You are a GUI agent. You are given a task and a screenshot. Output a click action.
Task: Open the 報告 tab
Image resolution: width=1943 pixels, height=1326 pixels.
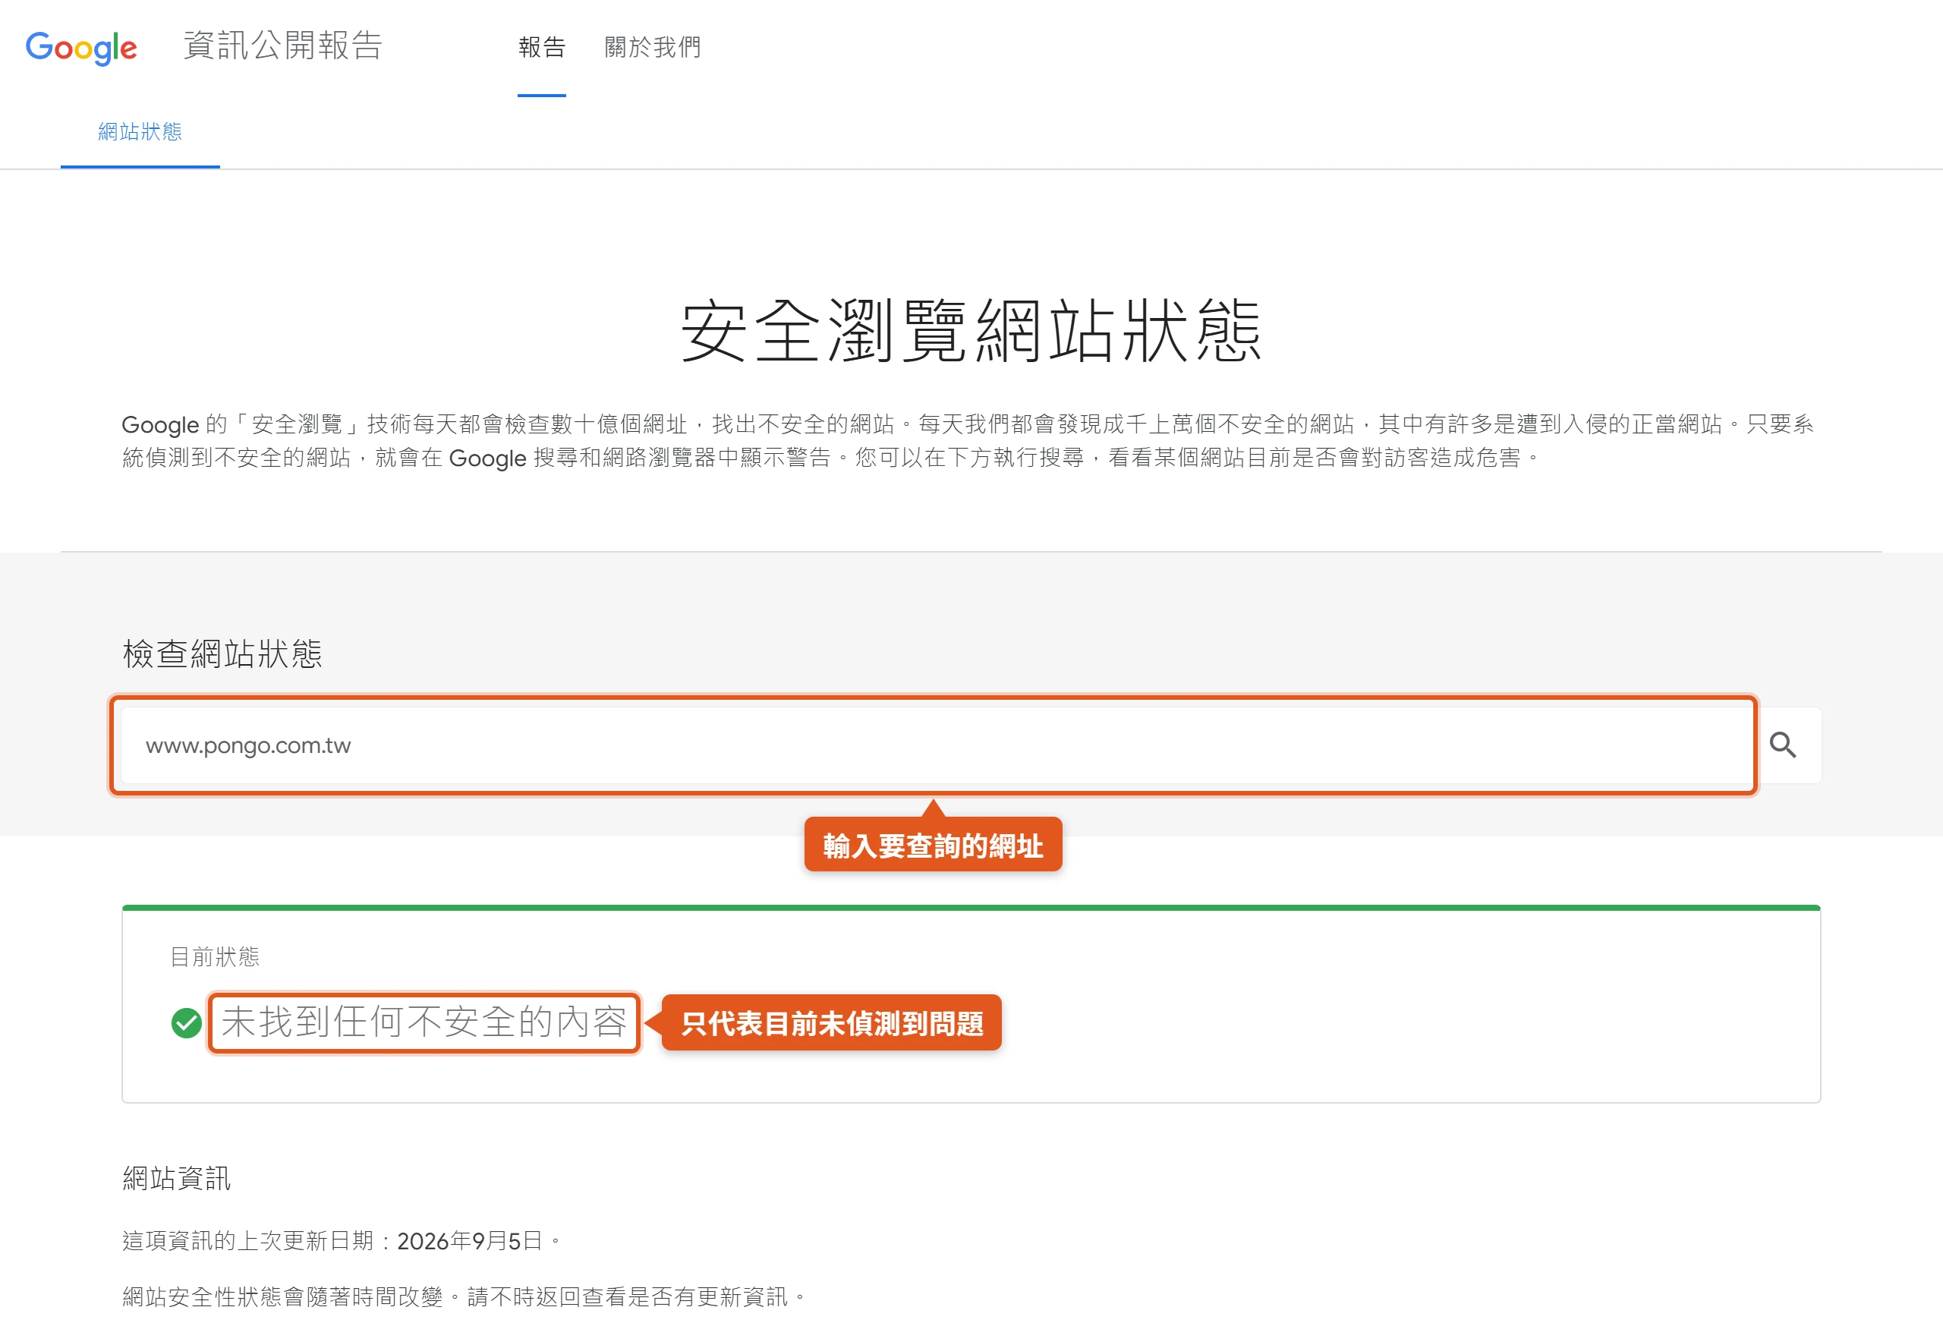pyautogui.click(x=542, y=47)
